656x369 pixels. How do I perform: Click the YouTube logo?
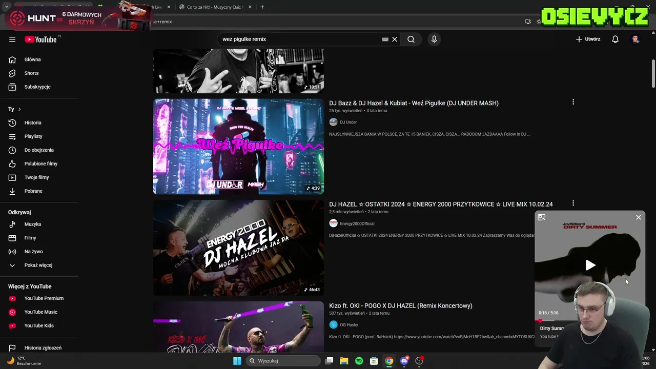(x=40, y=39)
